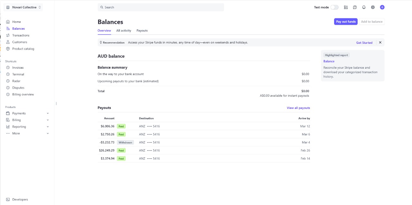Go to Customers in the sidebar
412x205 pixels.
tap(20, 42)
